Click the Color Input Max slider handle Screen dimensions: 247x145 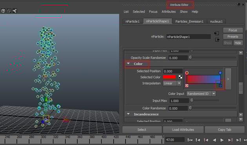coord(192,100)
